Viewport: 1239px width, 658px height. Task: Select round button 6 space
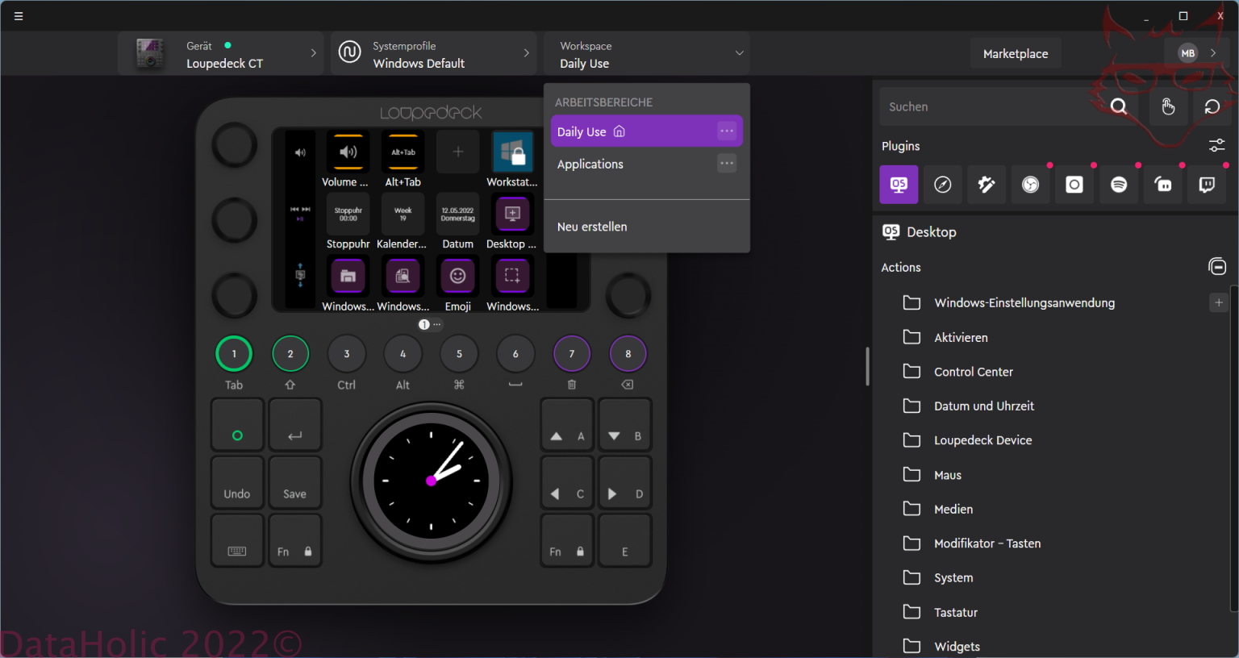coord(515,353)
